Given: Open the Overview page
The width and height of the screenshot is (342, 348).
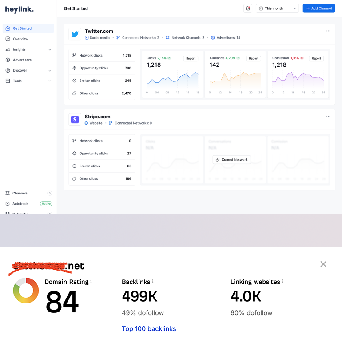Looking at the screenshot, I should (x=28, y=39).
